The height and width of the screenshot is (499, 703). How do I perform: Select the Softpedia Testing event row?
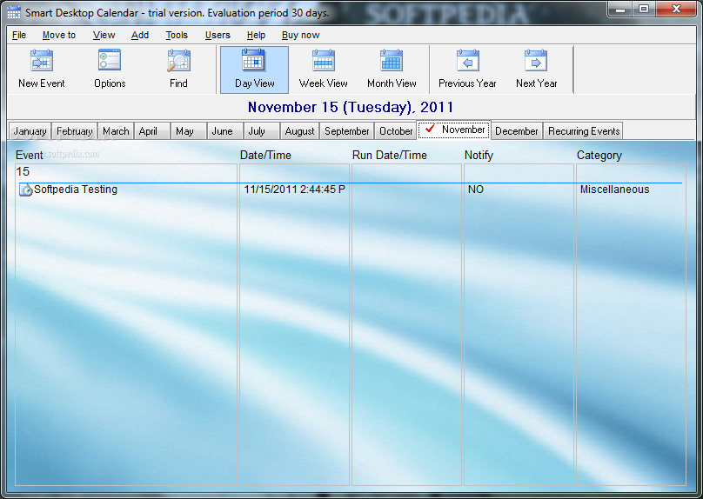(350, 190)
